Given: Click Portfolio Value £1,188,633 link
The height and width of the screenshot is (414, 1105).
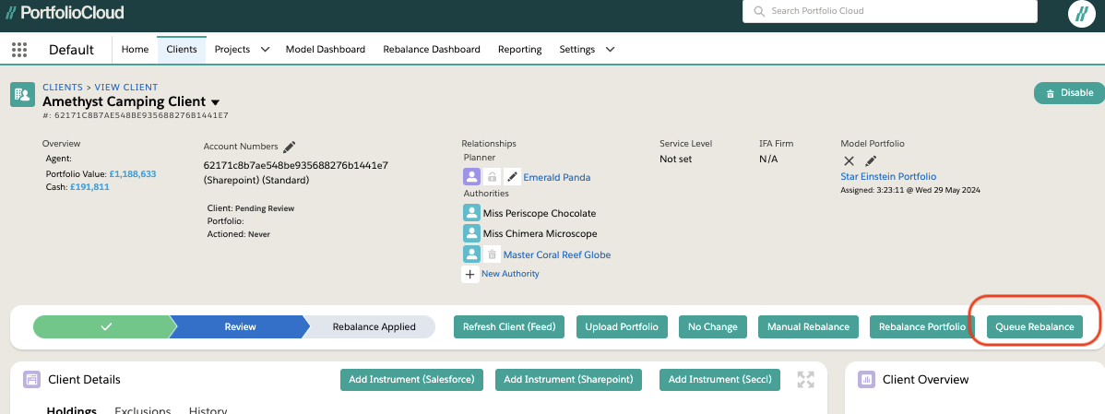Looking at the screenshot, I should 133,174.
